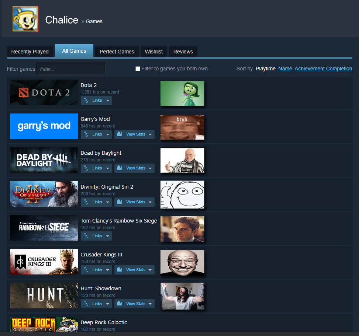
Task: Select the All Games tab
Action: (x=74, y=51)
